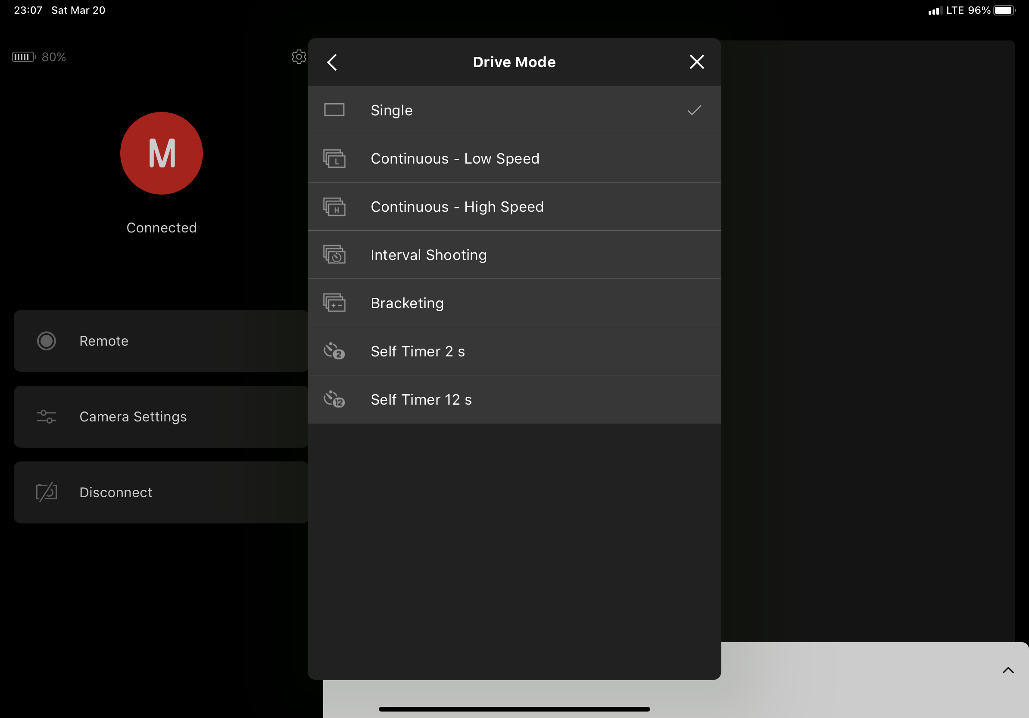This screenshot has height=718, width=1029.
Task: Click the 2-second self timer icon
Action: coord(334,351)
